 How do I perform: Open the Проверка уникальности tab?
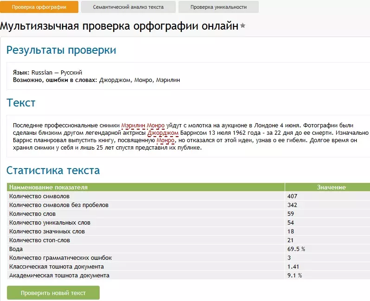pos(218,7)
